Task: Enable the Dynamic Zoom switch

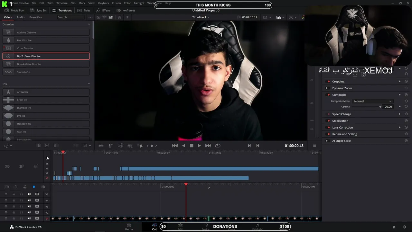Action: (x=327, y=88)
